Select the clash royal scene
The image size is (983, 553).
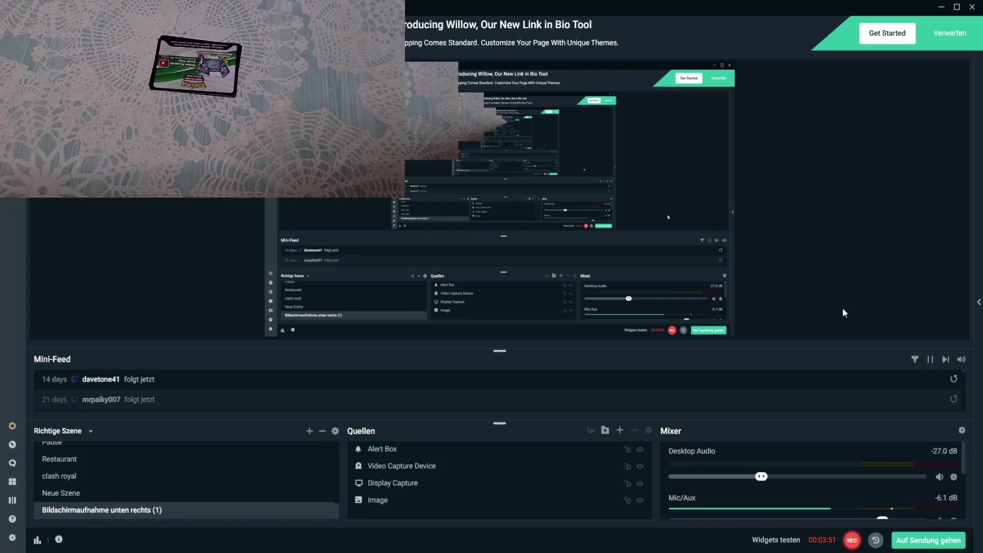(186, 476)
